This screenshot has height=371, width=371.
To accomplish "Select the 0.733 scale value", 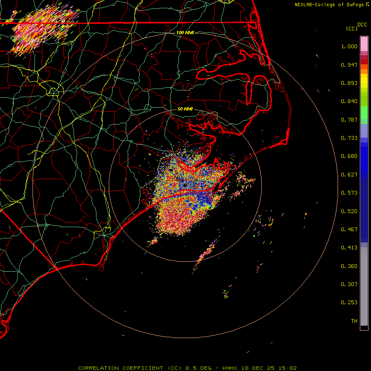I will coord(349,138).
